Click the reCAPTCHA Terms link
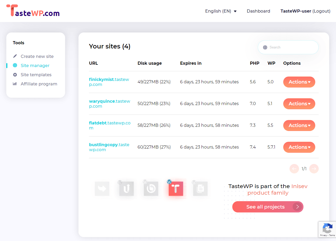 (332, 235)
